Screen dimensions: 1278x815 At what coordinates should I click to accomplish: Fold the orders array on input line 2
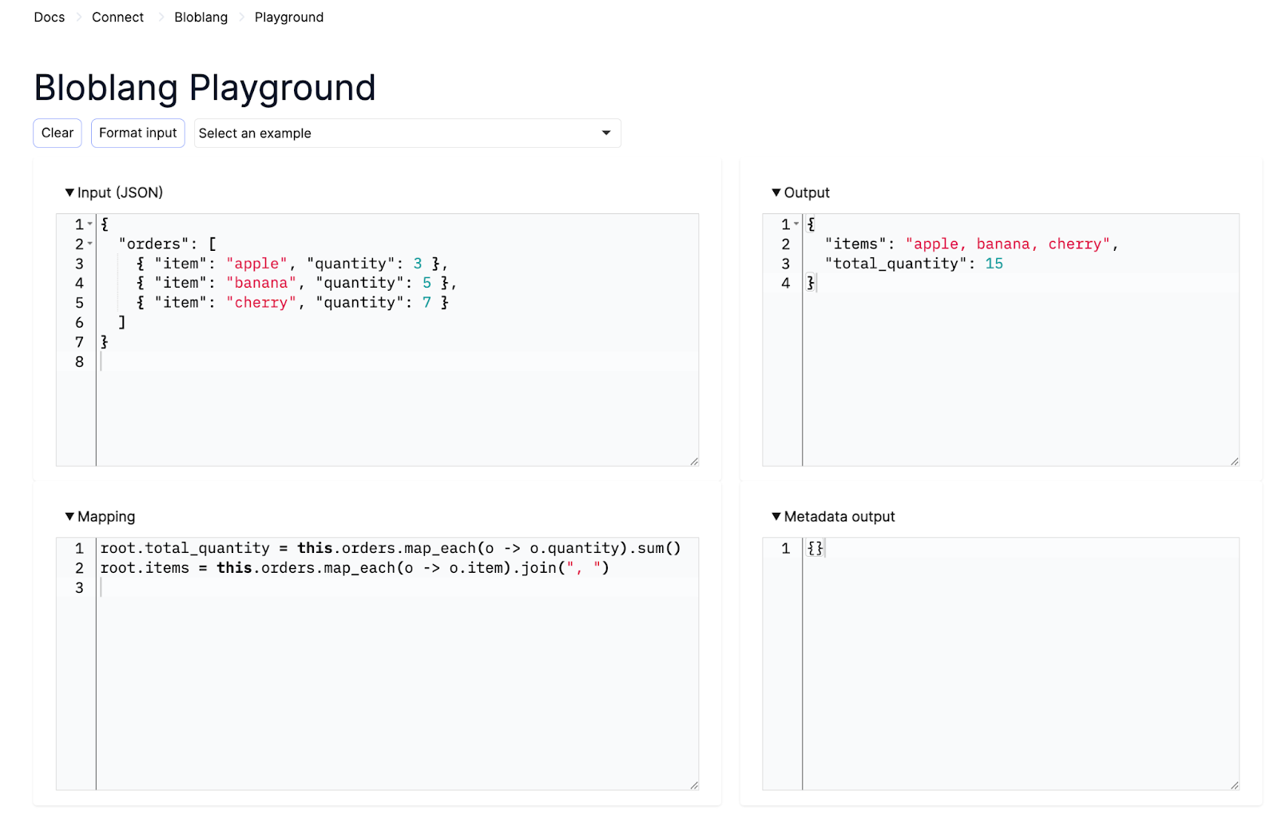[88, 244]
